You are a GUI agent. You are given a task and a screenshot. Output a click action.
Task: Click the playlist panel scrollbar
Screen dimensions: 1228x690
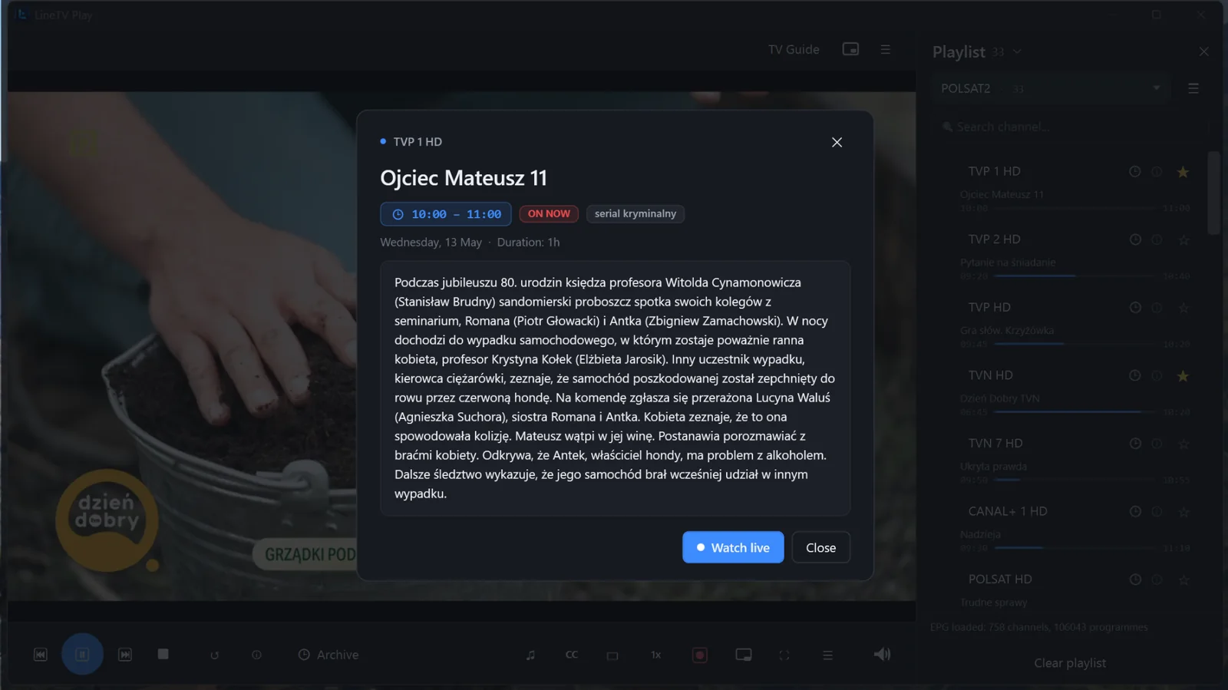tap(1213, 193)
